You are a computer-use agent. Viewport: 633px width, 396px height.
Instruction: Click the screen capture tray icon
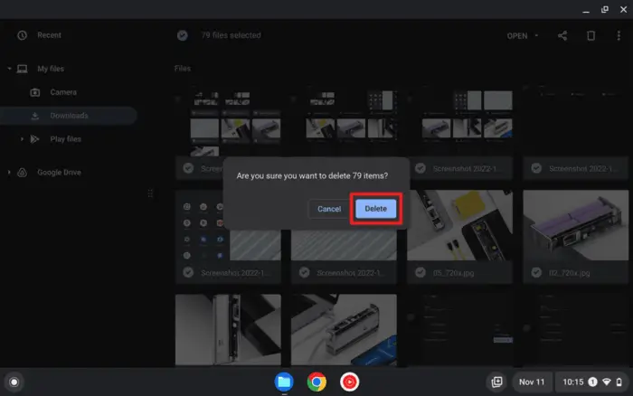pyautogui.click(x=496, y=382)
